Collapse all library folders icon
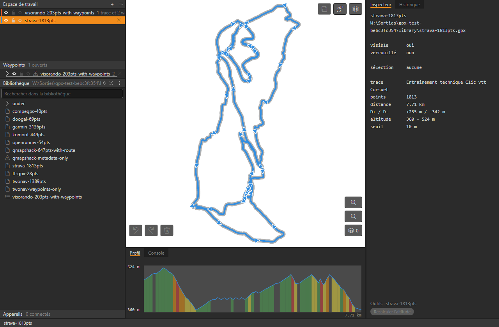Image resolution: width=499 pixels, height=327 pixels. click(111, 83)
